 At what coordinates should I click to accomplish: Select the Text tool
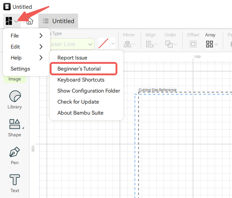click(15, 184)
